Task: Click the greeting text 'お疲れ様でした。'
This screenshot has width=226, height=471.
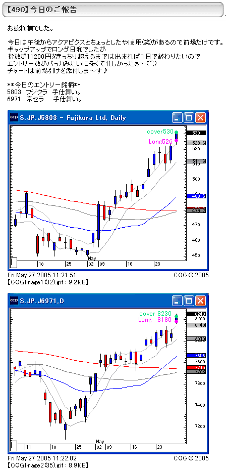Action: pyautogui.click(x=30, y=29)
